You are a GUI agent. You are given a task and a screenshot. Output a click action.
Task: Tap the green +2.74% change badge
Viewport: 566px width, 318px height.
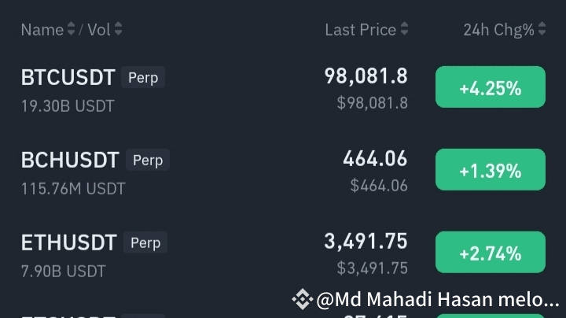click(490, 253)
